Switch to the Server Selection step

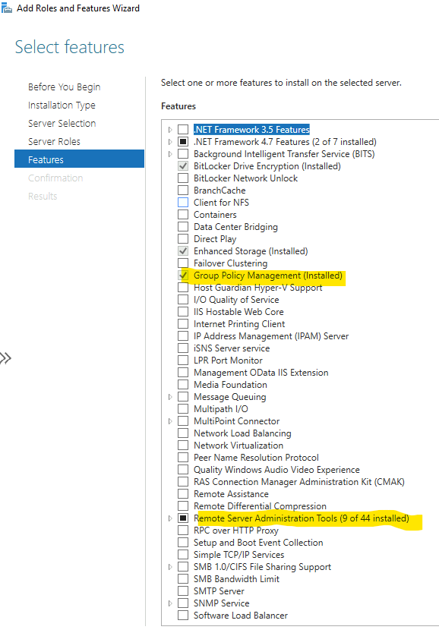(x=62, y=123)
